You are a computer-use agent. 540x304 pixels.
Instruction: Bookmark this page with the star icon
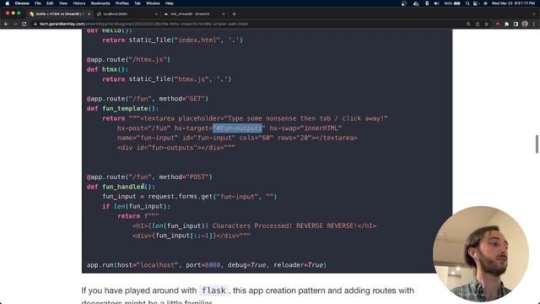[x=486, y=24]
